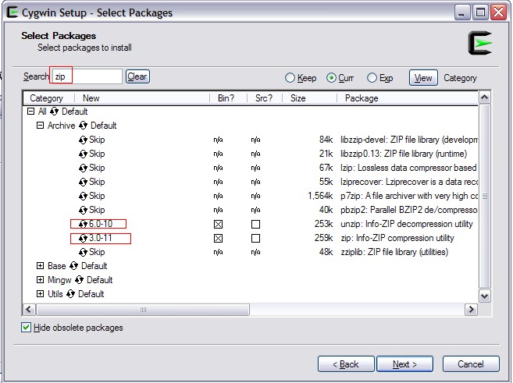Proceed with the Next button
513x383 pixels.
coord(404,364)
